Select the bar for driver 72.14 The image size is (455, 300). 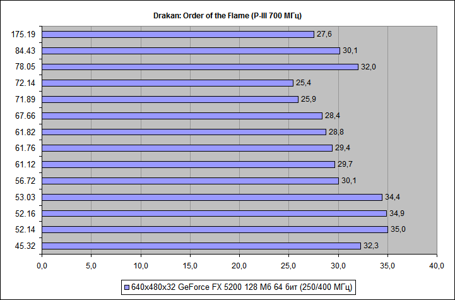coord(167,83)
